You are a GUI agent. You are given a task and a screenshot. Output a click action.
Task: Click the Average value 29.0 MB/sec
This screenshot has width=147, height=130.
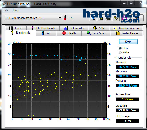click(x=128, y=85)
